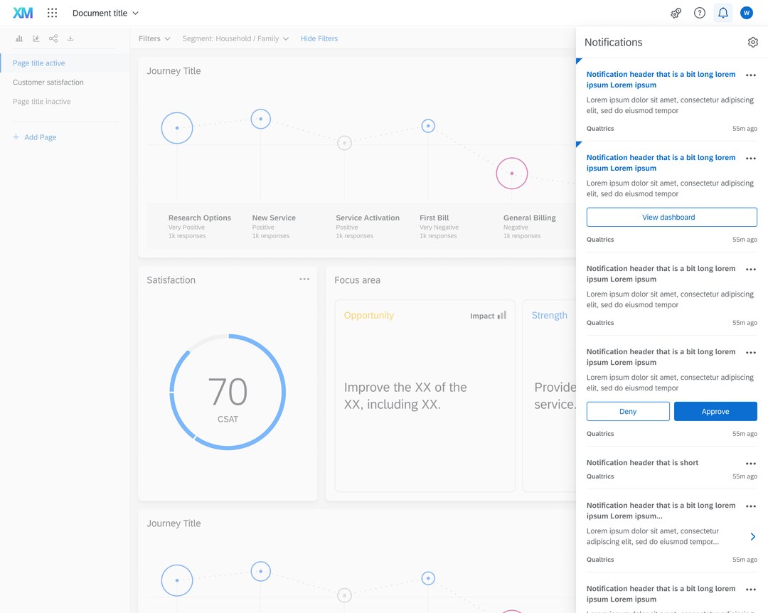Open the Satisfaction widget ellipsis menu
This screenshot has width=768, height=613.
(304, 279)
